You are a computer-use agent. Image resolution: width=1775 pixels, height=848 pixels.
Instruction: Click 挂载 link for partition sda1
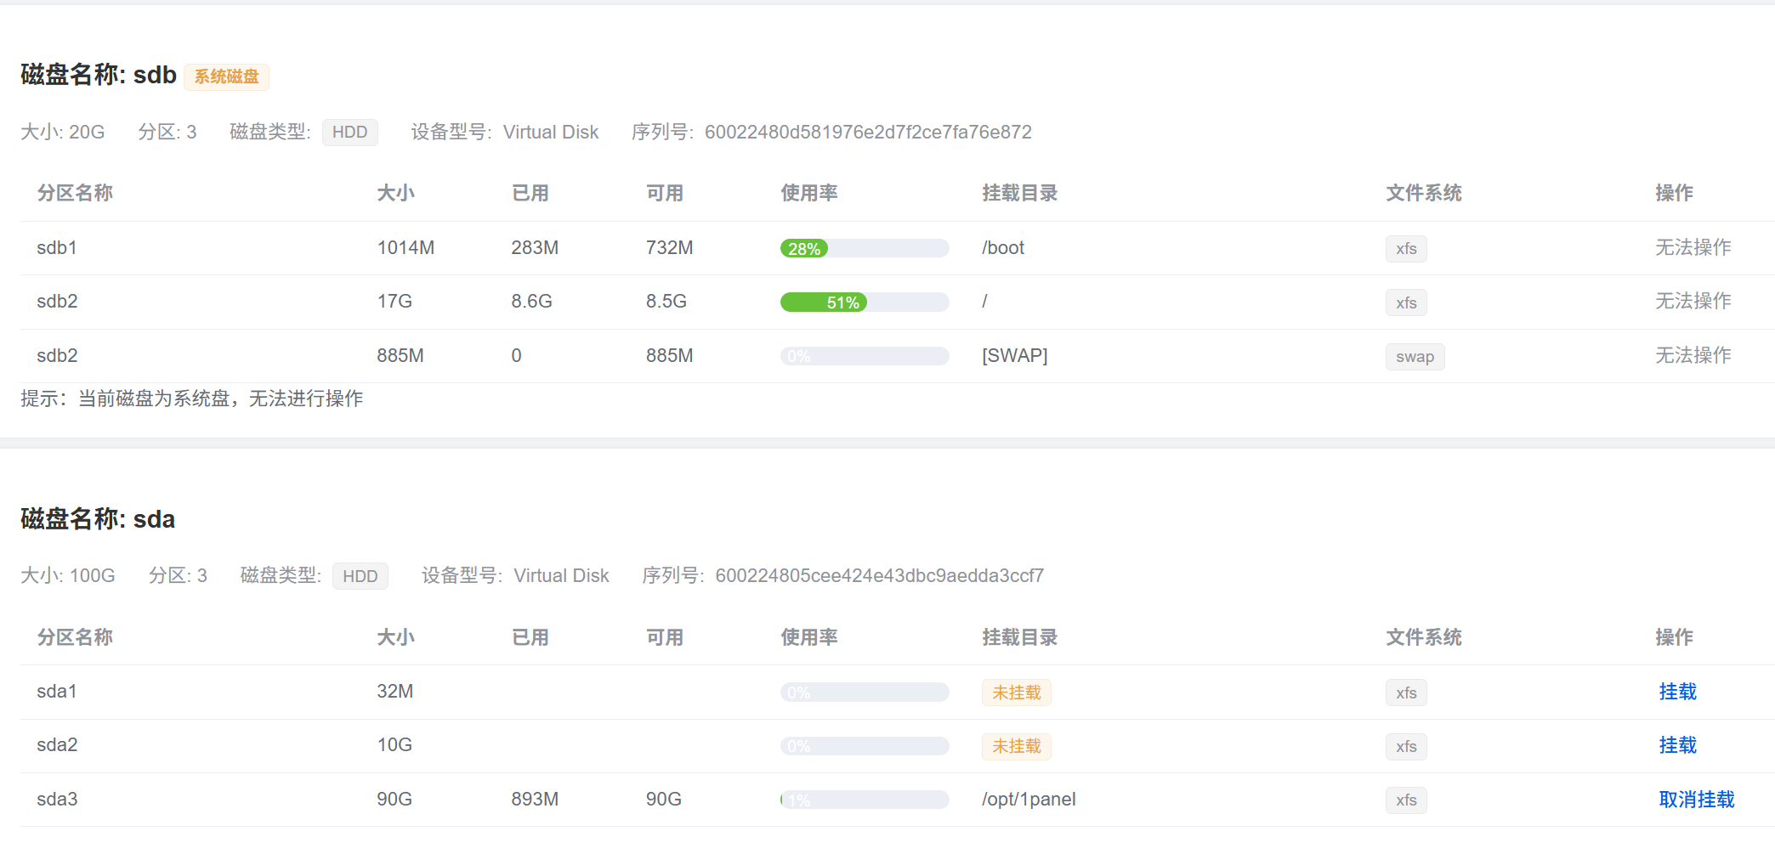tap(1677, 692)
